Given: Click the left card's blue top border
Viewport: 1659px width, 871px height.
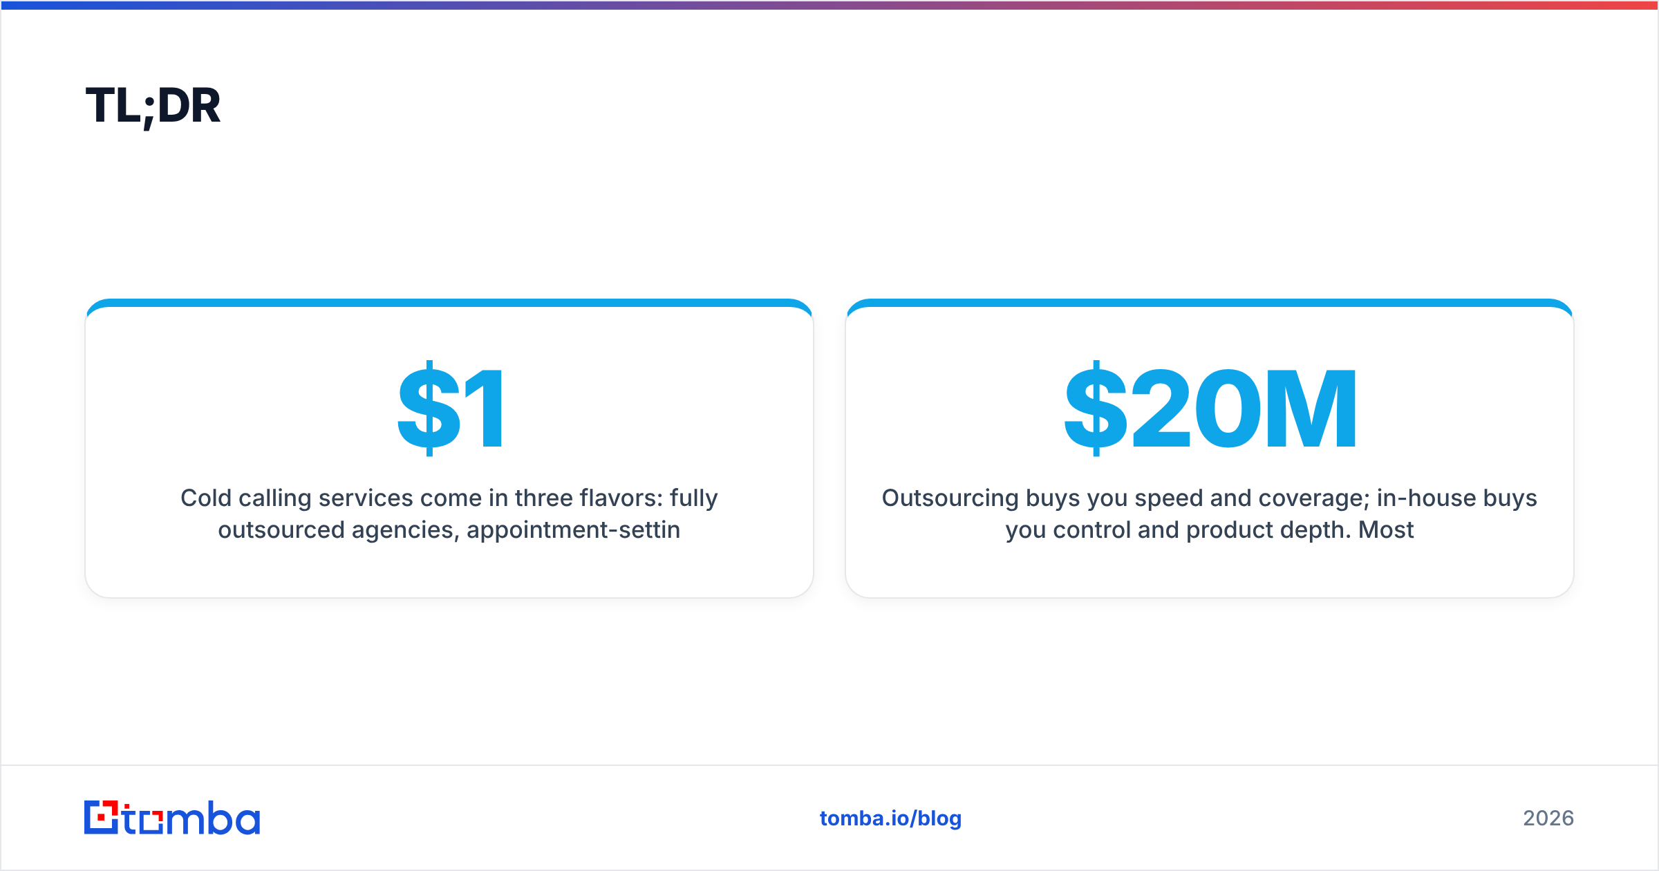Looking at the screenshot, I should (x=449, y=303).
